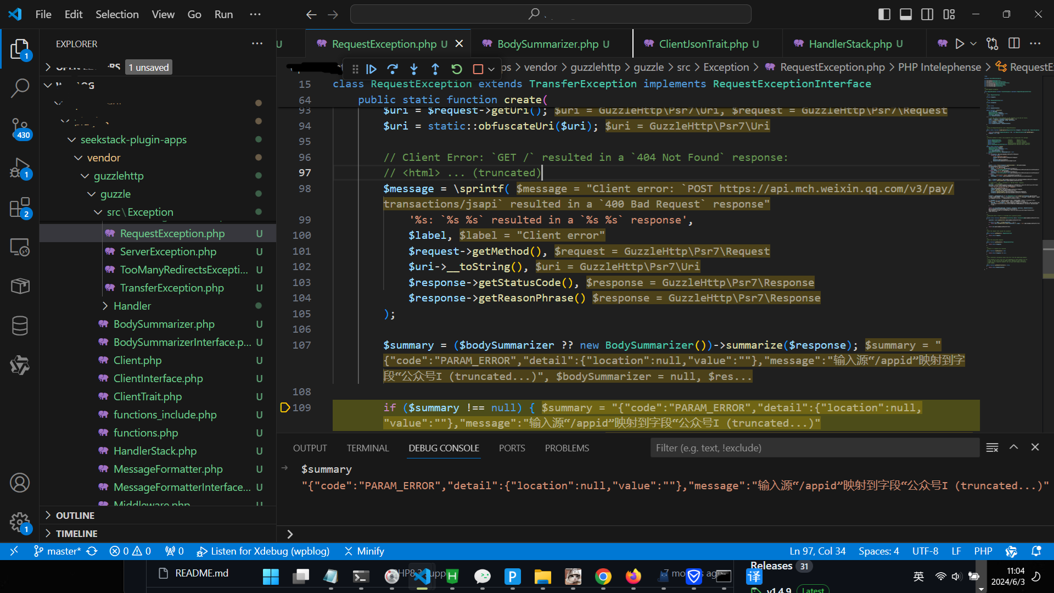Click Step Into in debug toolbar
The width and height of the screenshot is (1054, 593).
(x=414, y=69)
